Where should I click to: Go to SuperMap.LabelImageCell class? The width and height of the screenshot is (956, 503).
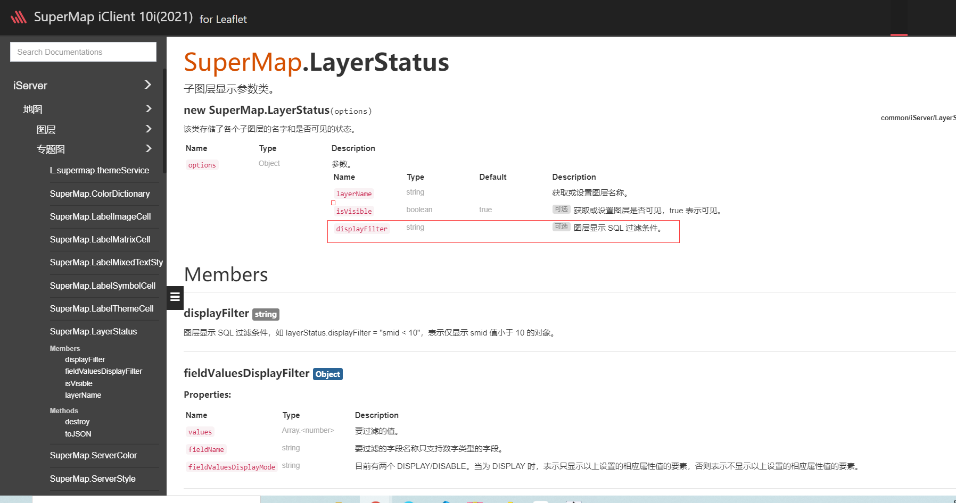tap(100, 216)
